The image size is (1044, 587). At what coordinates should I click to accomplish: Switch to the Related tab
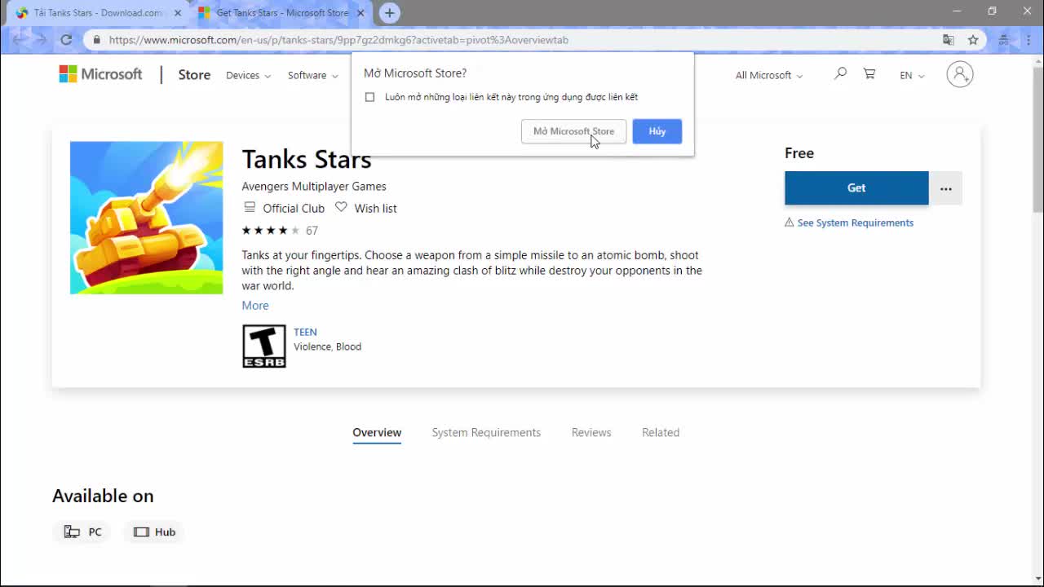[x=661, y=432]
